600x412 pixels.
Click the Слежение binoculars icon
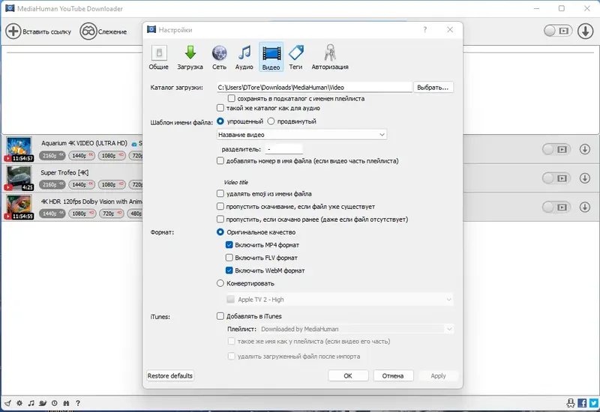pyautogui.click(x=88, y=31)
